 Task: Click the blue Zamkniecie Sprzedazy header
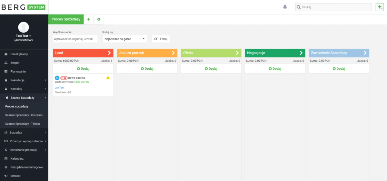tap(339, 53)
